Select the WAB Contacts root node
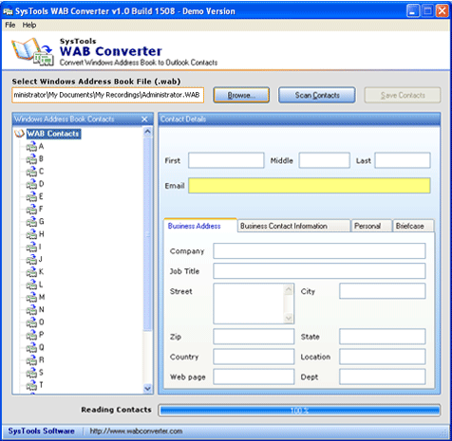The image size is (452, 441). [53, 134]
